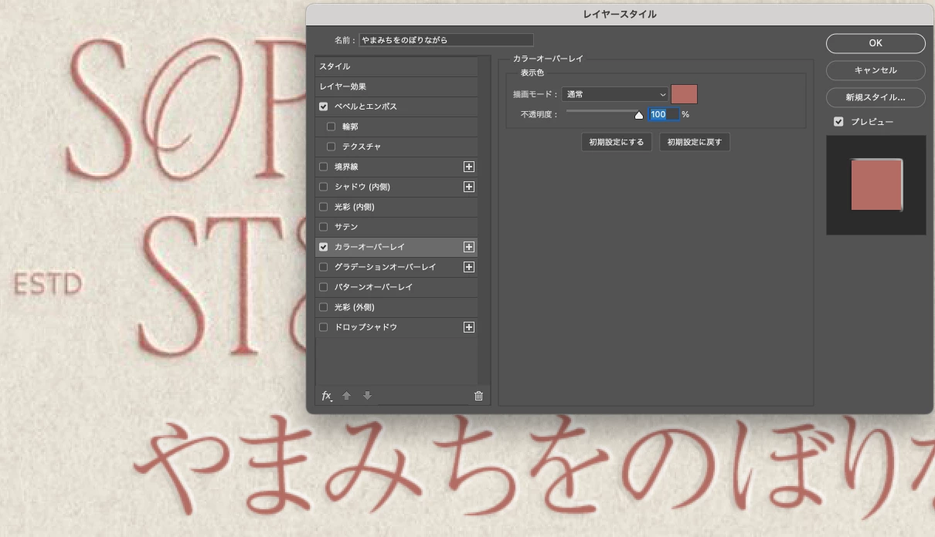Open the overlay color swatch picker
This screenshot has width=935, height=537.
tap(684, 94)
